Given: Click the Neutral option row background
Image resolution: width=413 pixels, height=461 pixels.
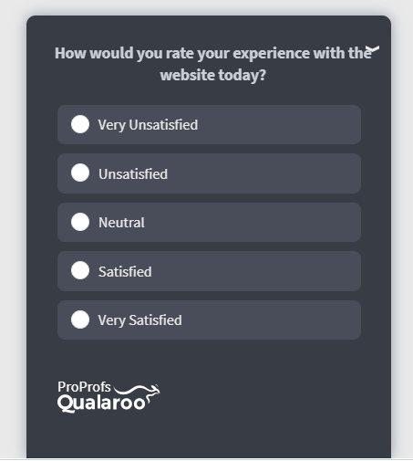Looking at the screenshot, I should pyautogui.click(x=209, y=223).
